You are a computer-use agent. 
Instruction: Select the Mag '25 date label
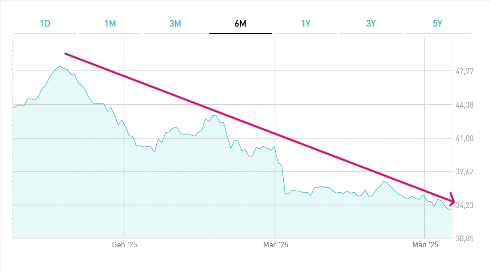pyautogui.click(x=425, y=245)
